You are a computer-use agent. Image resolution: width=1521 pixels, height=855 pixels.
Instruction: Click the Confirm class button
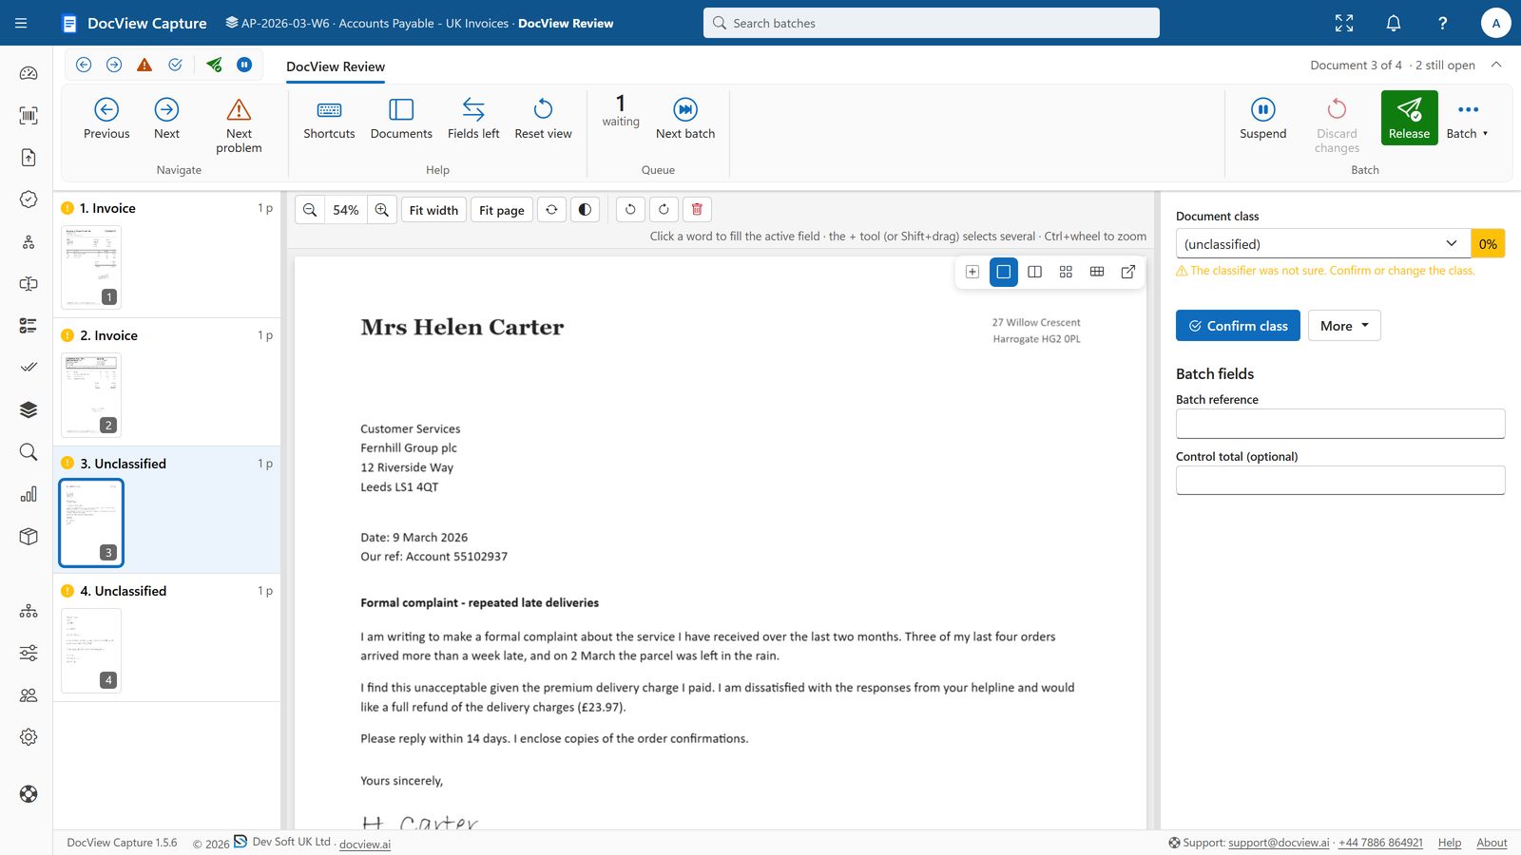[x=1238, y=326]
